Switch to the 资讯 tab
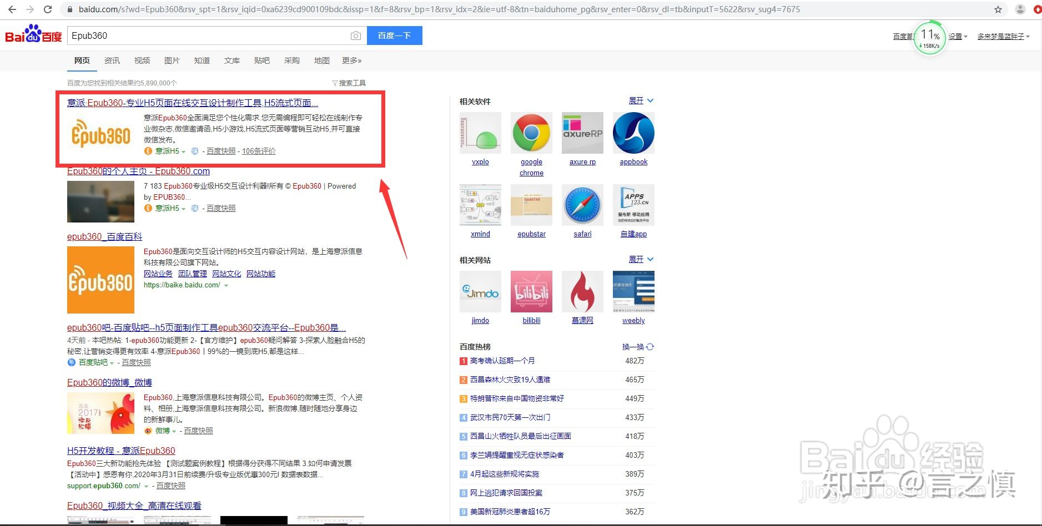 coord(112,60)
